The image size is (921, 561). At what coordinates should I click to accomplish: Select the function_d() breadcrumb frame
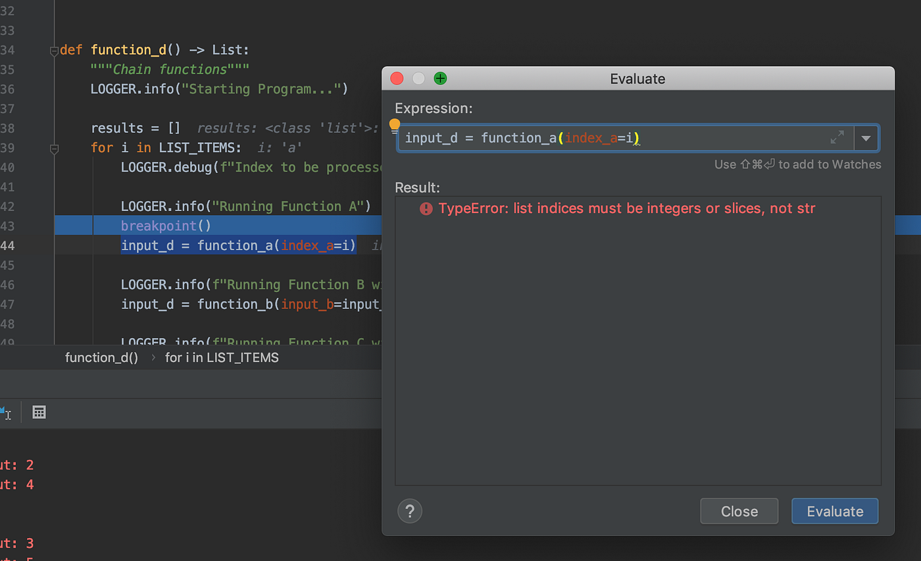point(101,357)
